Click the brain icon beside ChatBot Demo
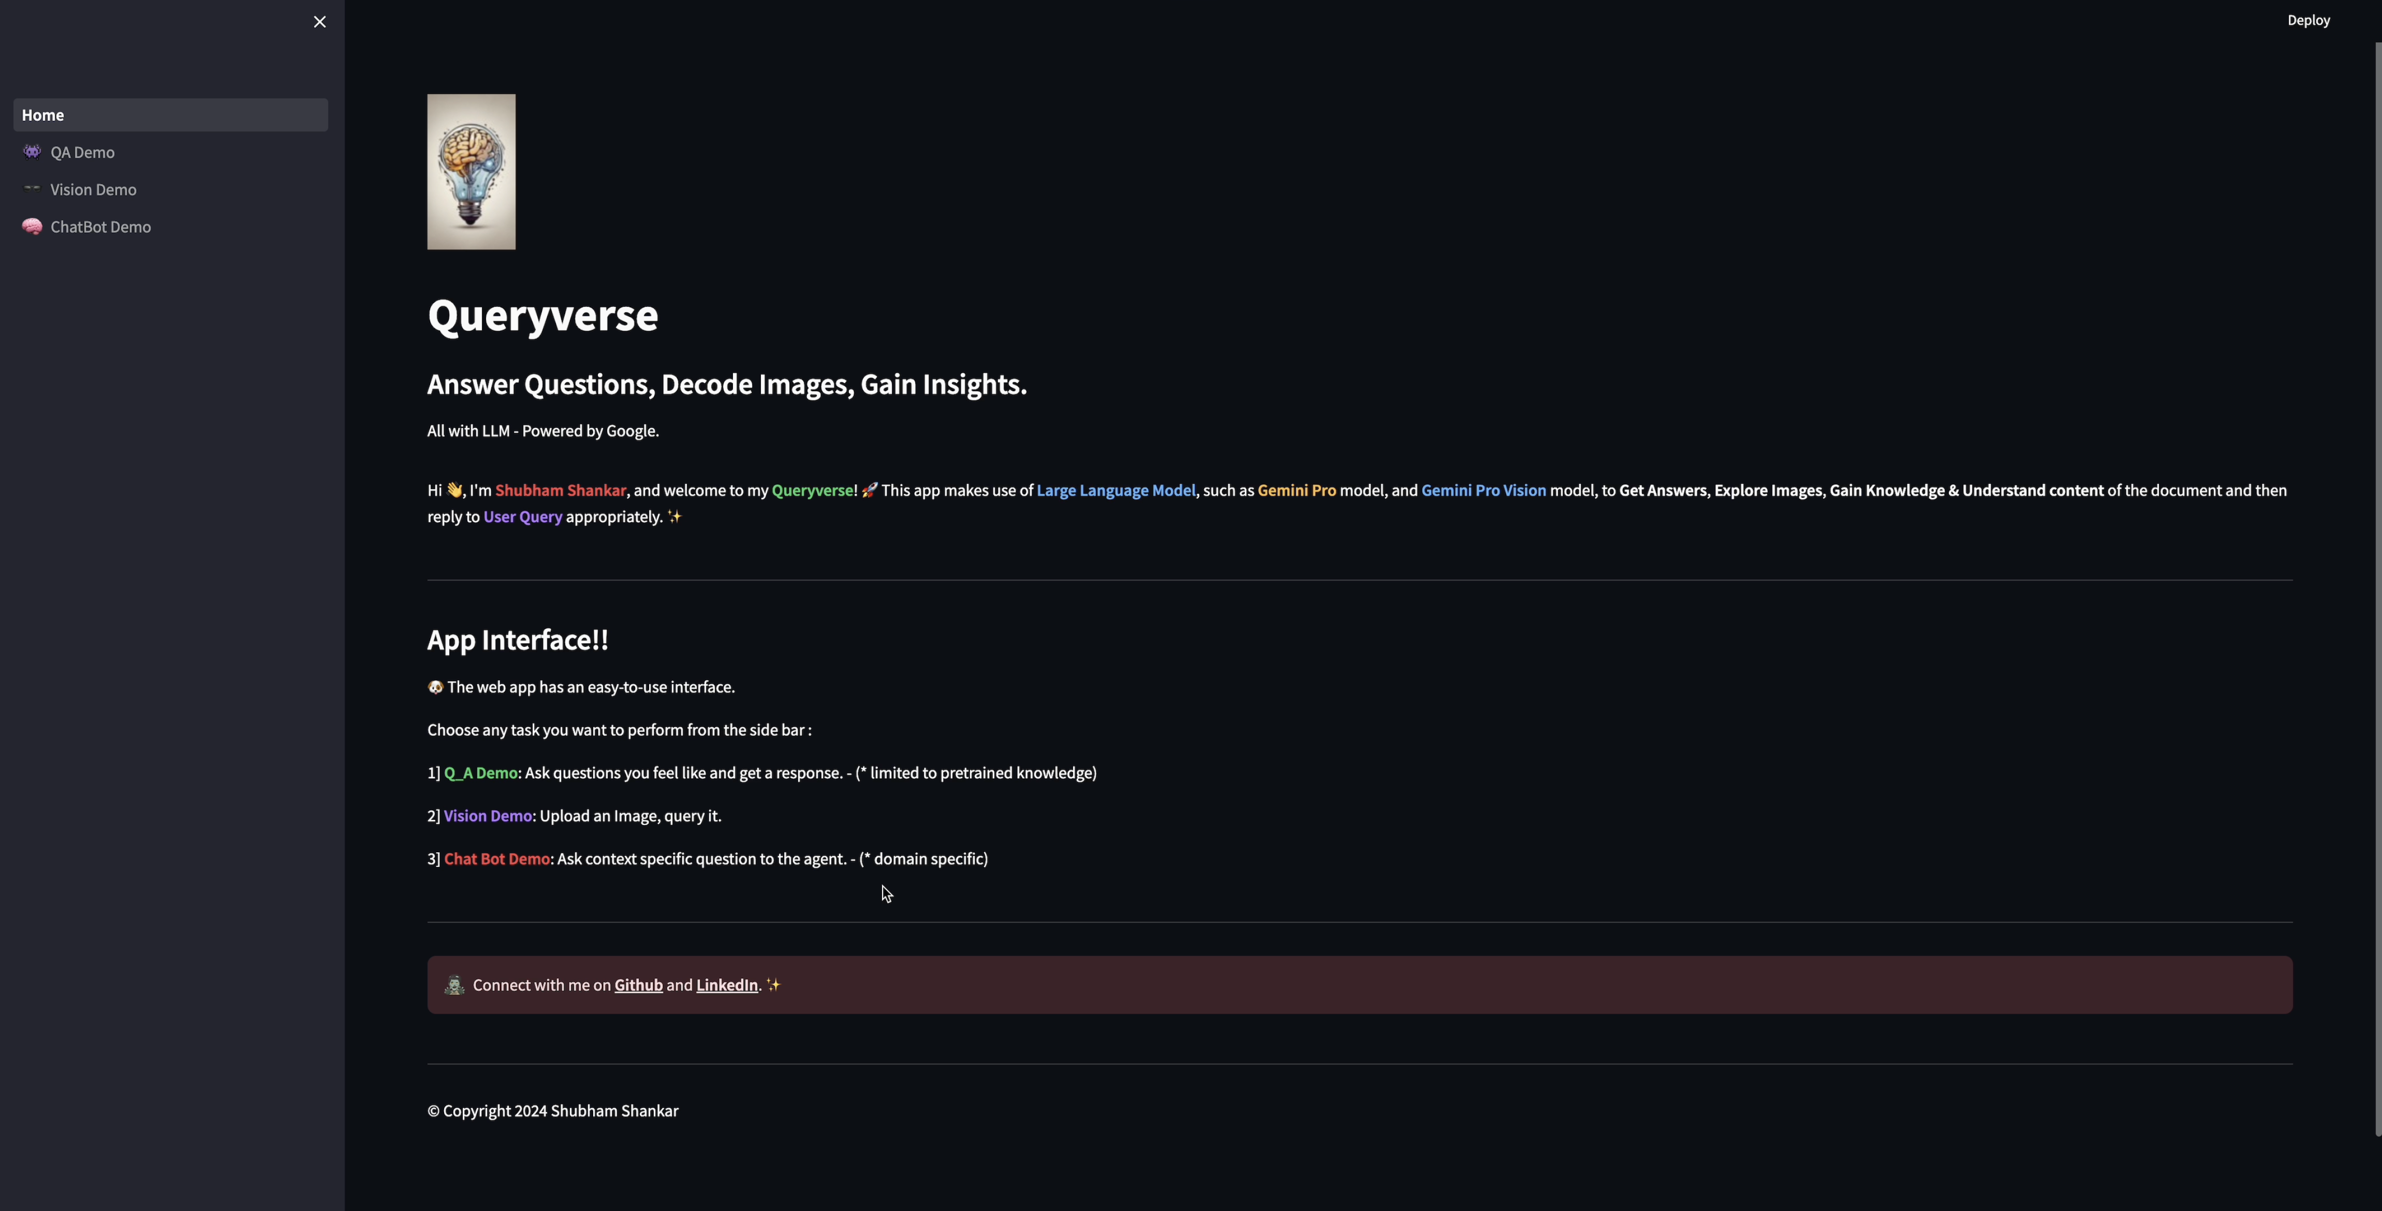This screenshot has width=2382, height=1211. click(33, 227)
